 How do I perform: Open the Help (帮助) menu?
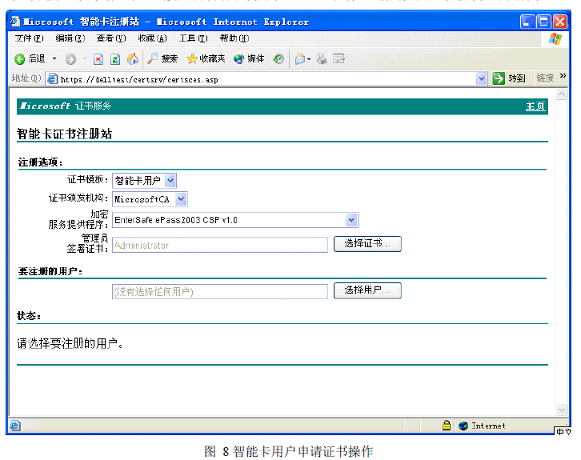(234, 38)
